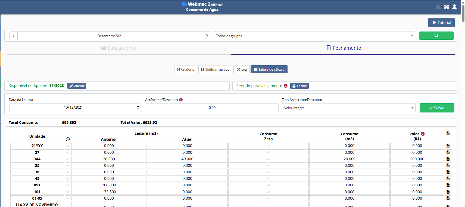Toggle check mark beside unit 35
The height and width of the screenshot is (207, 465).
pyautogui.click(x=68, y=165)
